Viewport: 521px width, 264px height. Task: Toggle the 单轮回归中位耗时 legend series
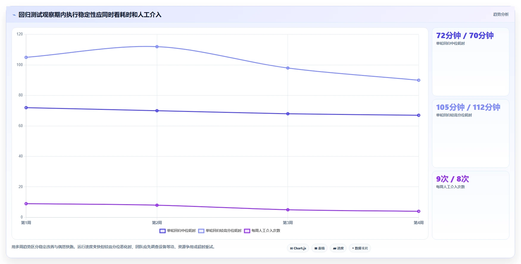tap(177, 231)
